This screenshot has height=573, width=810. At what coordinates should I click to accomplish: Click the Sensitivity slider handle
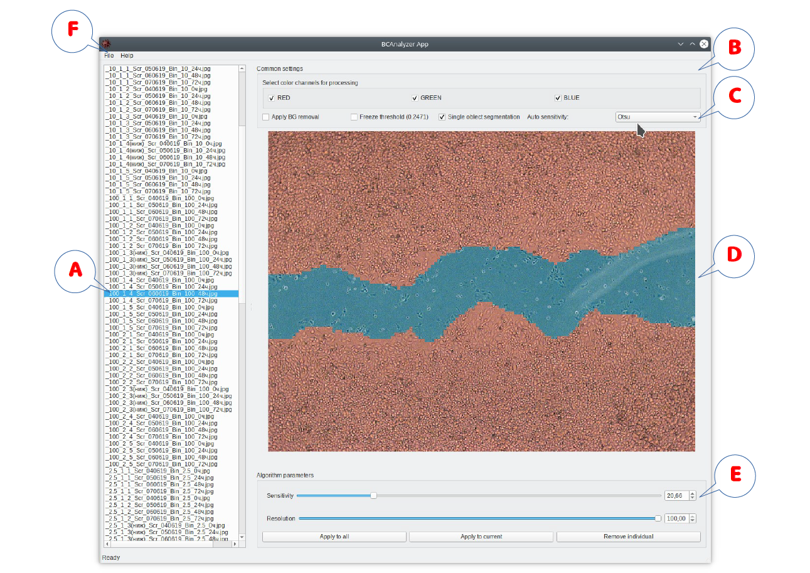point(374,495)
